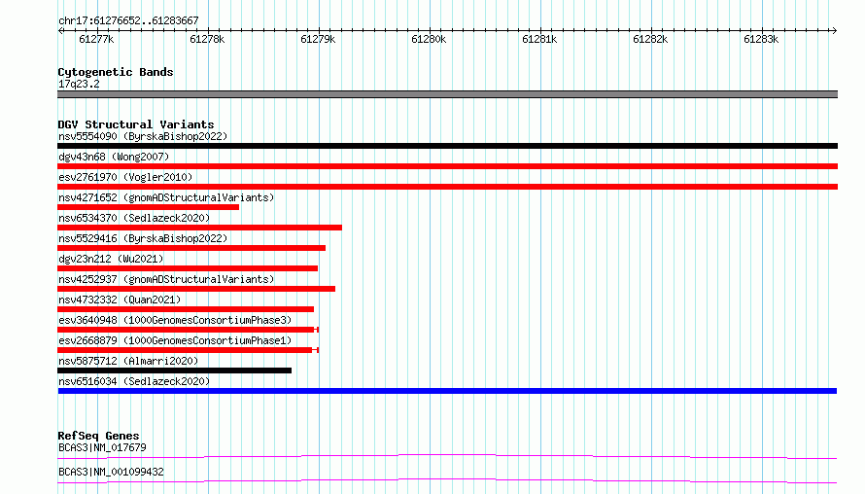This screenshot has width=865, height=494.
Task: Click the magenta BCAS3 NM_001099432 transcript line
Action: [x=447, y=480]
